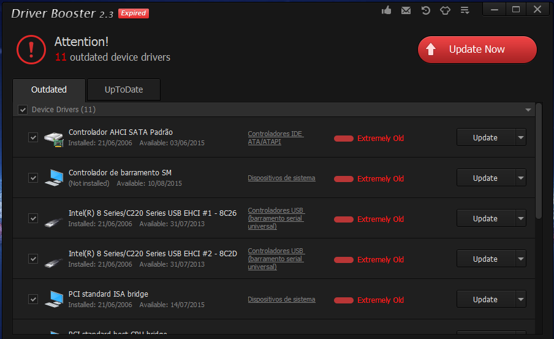Select the Controlador AHCI SATA Padrão name

(x=121, y=132)
